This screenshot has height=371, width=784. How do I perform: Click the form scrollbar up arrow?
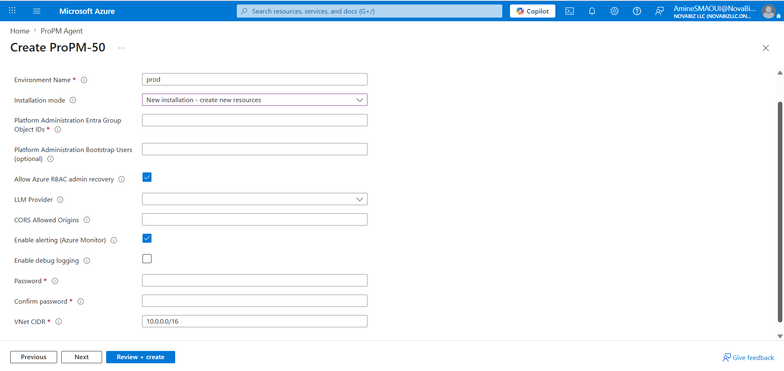coord(780,73)
